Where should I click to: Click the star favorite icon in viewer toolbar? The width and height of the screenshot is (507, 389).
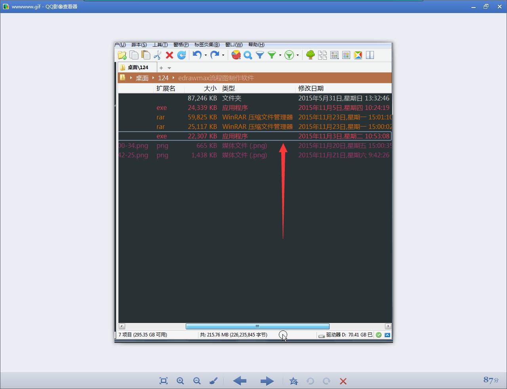point(294,381)
